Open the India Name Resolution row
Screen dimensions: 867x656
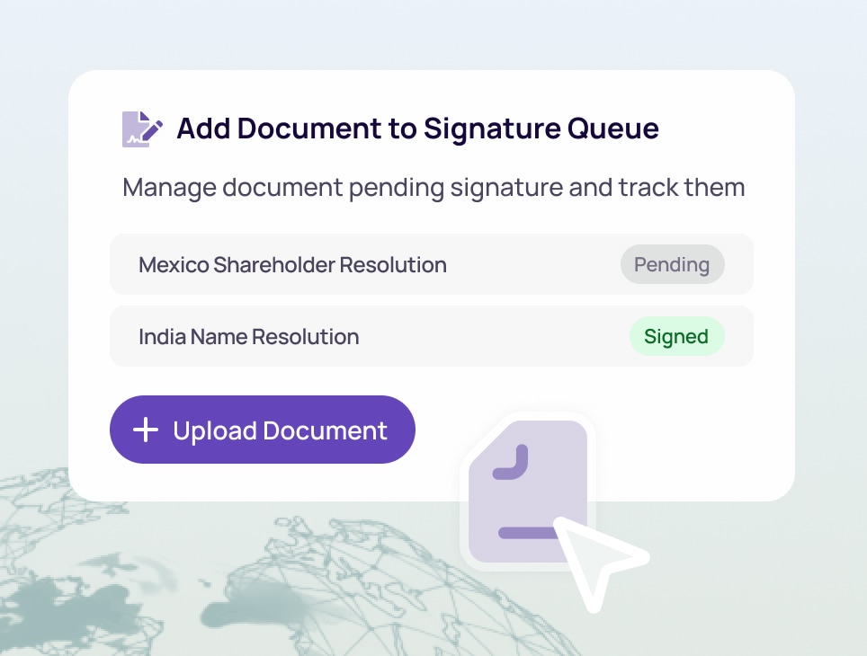[432, 336]
